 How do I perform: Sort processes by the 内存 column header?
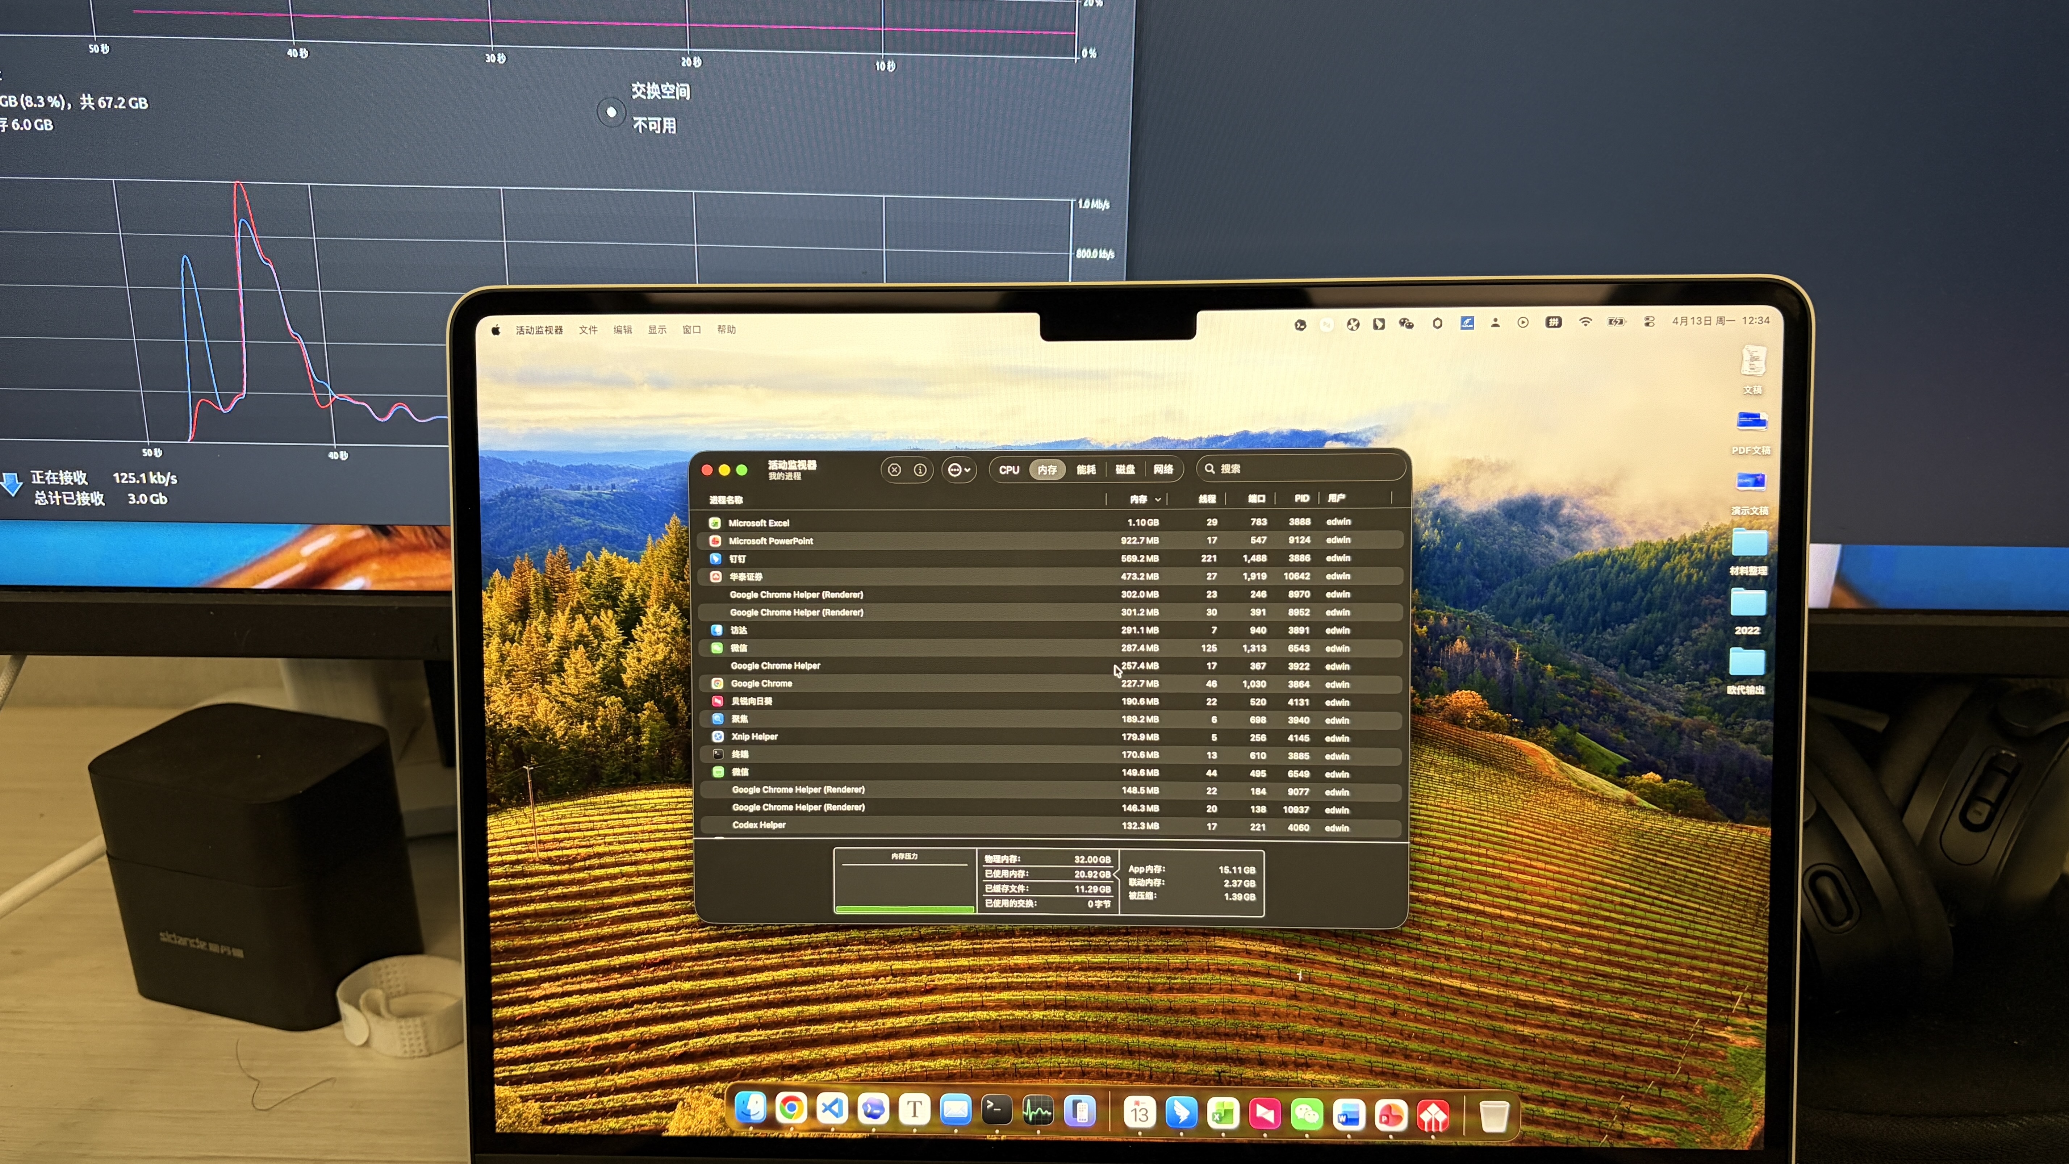1138,499
